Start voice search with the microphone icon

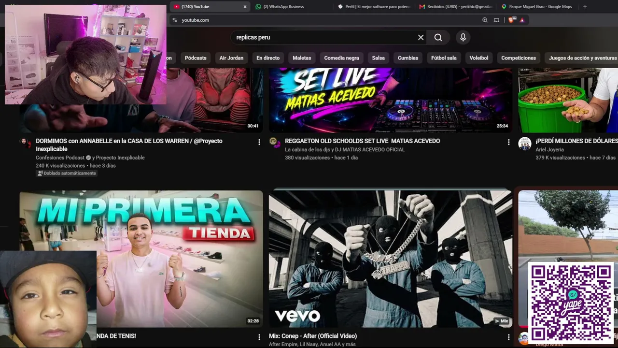[x=463, y=37]
